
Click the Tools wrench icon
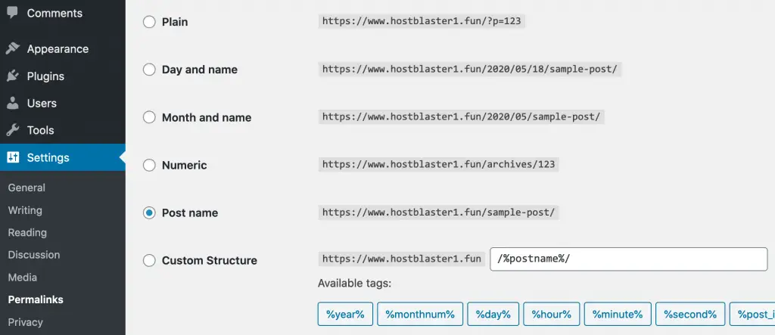[x=13, y=130]
